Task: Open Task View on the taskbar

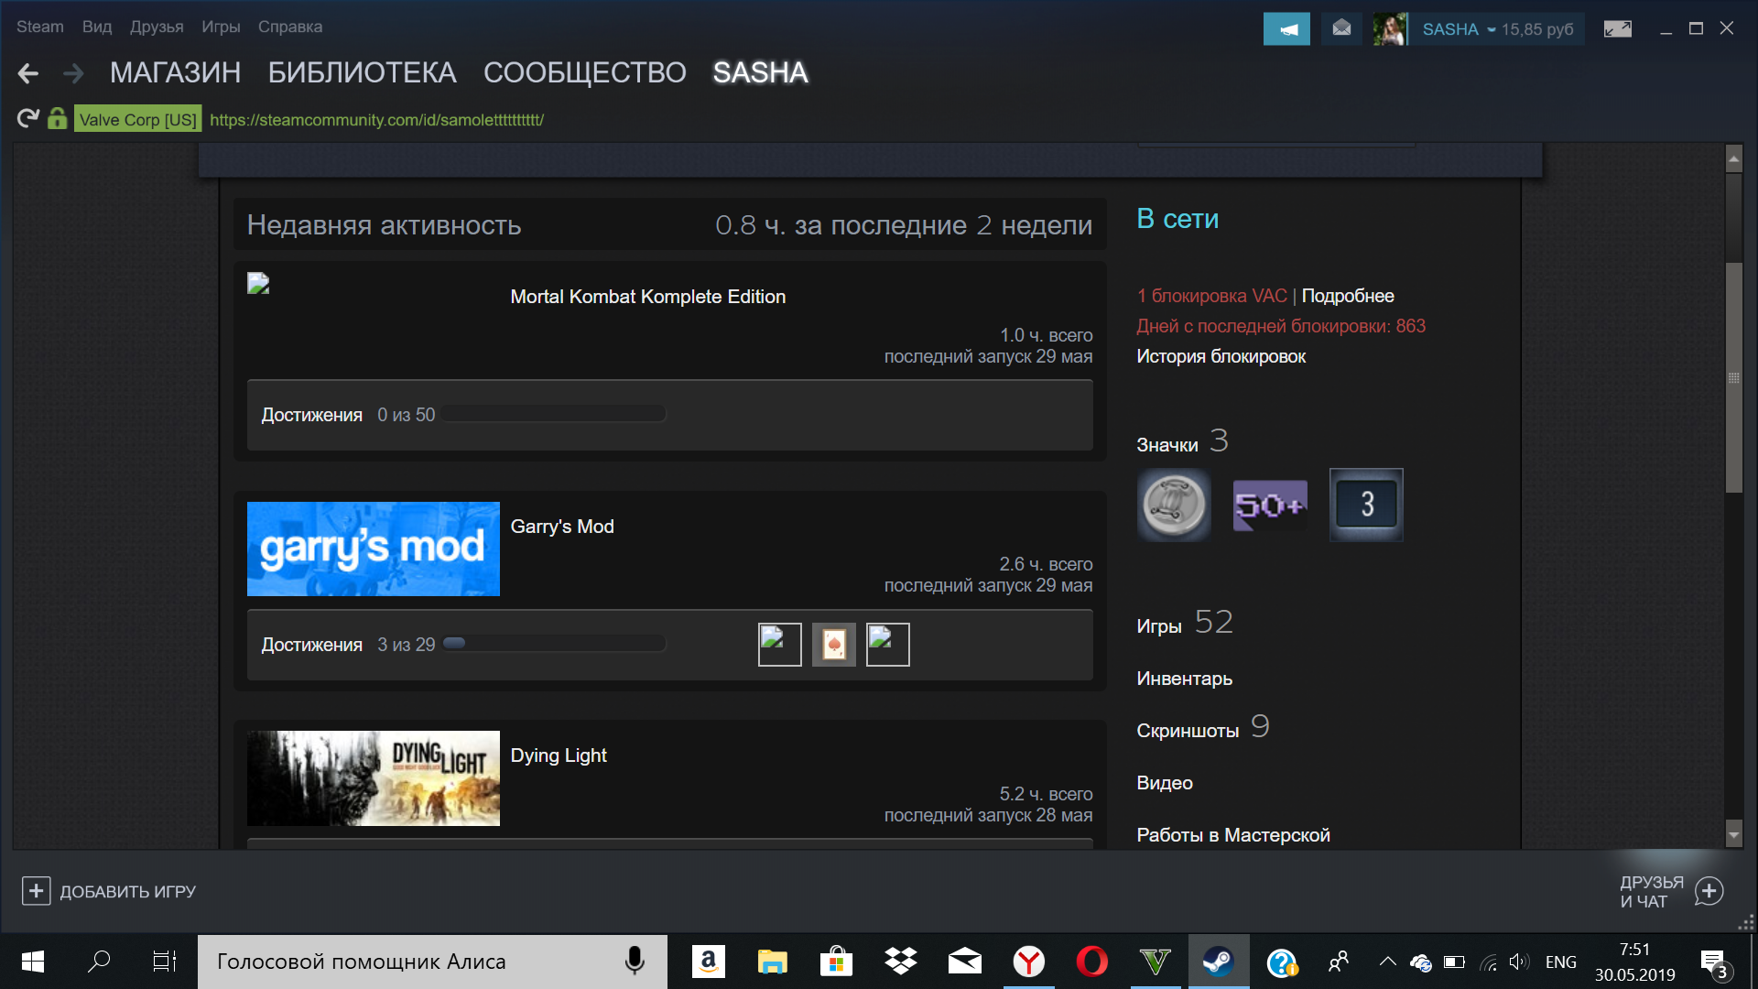Action: [164, 962]
